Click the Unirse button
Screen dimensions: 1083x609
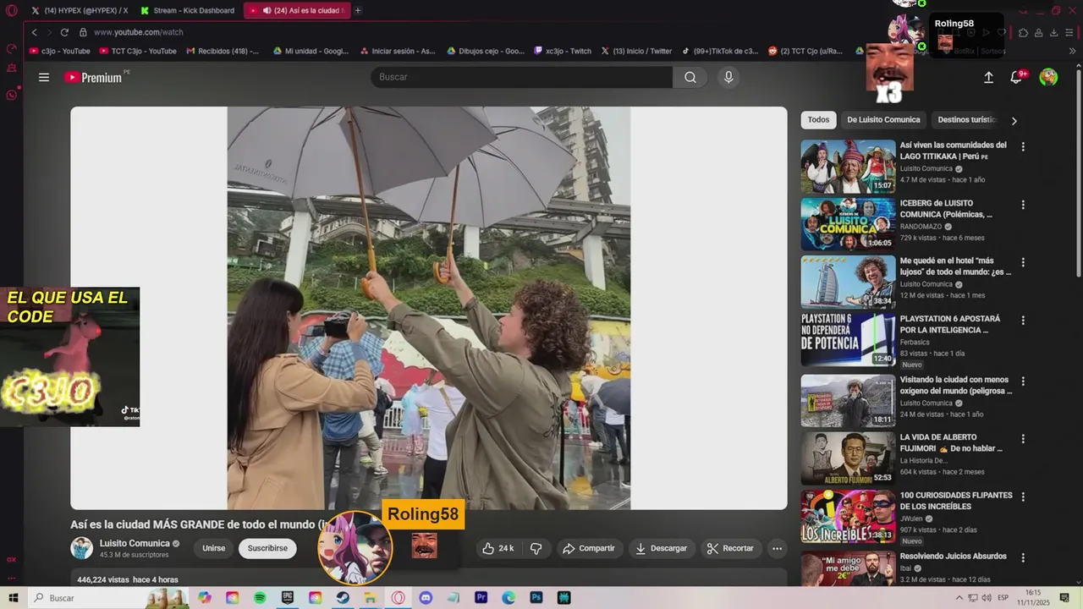(x=214, y=548)
